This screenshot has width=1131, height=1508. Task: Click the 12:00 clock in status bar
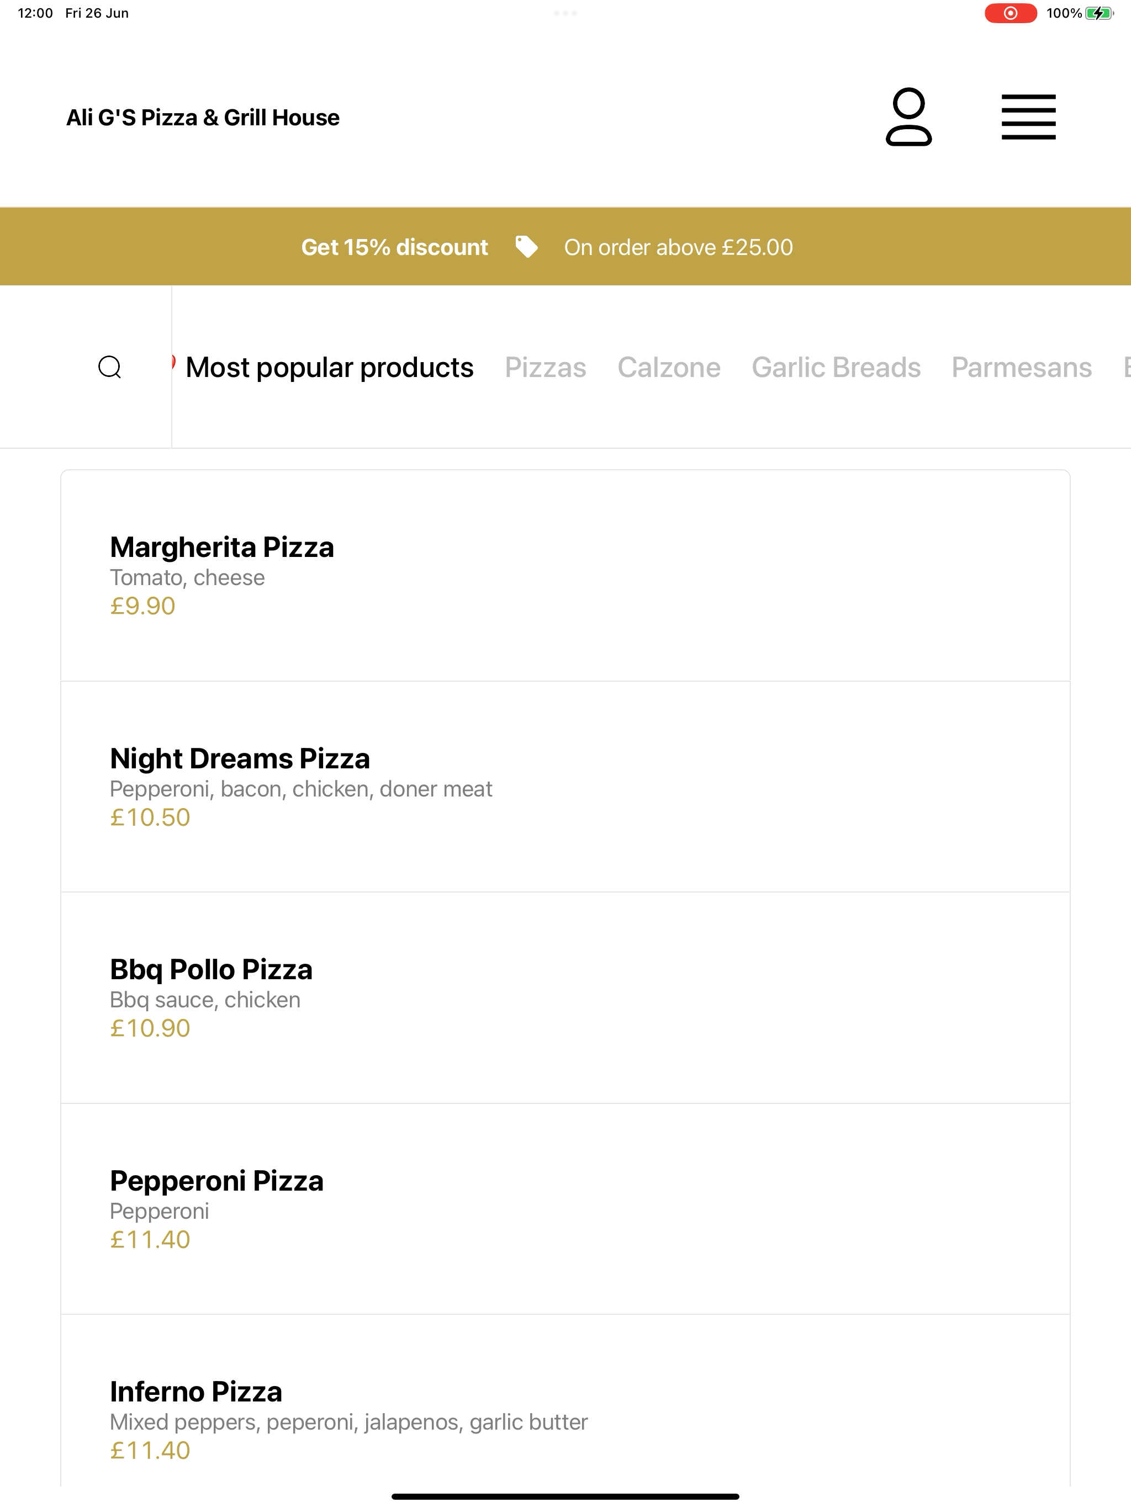(35, 13)
